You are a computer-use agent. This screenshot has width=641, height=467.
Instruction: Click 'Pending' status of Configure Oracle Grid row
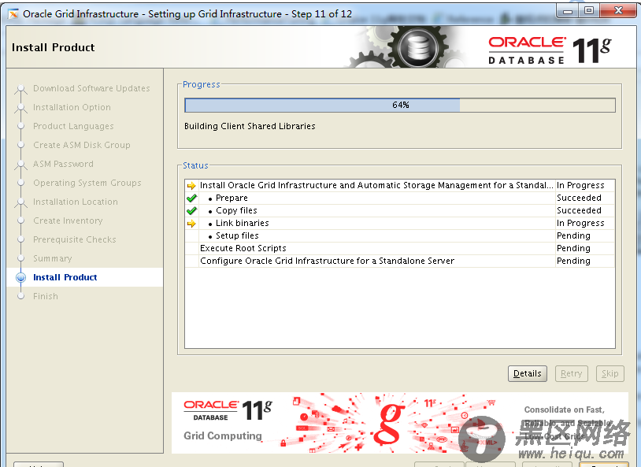[x=573, y=261]
